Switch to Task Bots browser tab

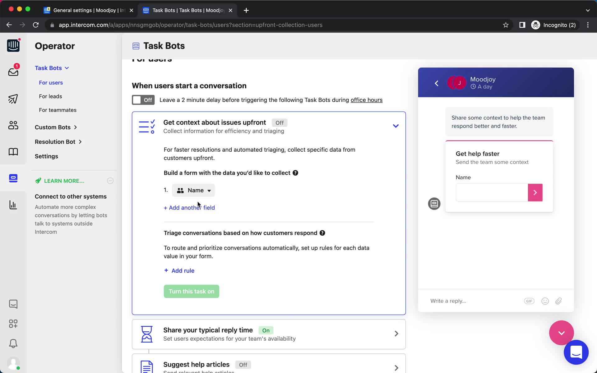[187, 10]
